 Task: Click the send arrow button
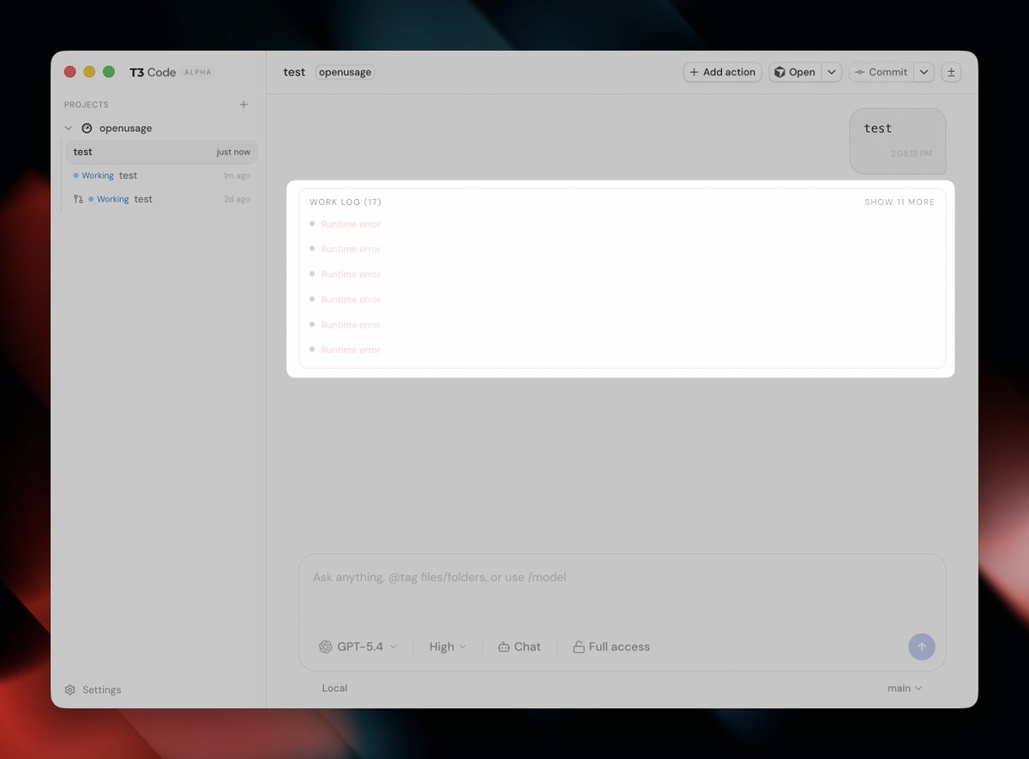coord(922,647)
